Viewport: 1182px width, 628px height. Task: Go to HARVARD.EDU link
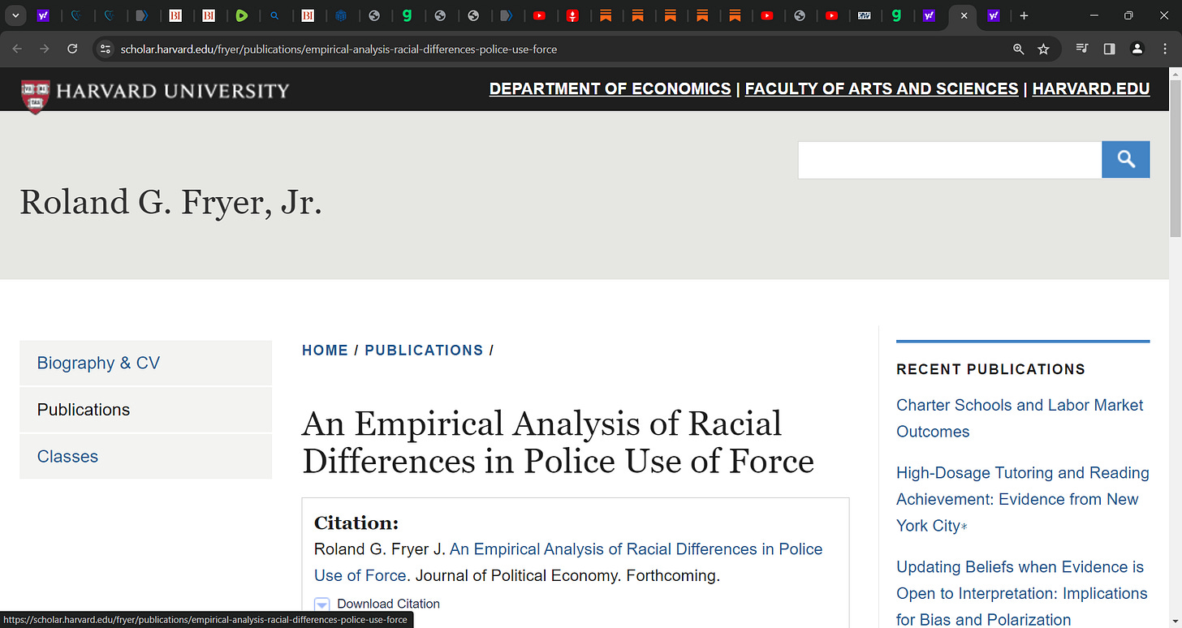pyautogui.click(x=1091, y=89)
